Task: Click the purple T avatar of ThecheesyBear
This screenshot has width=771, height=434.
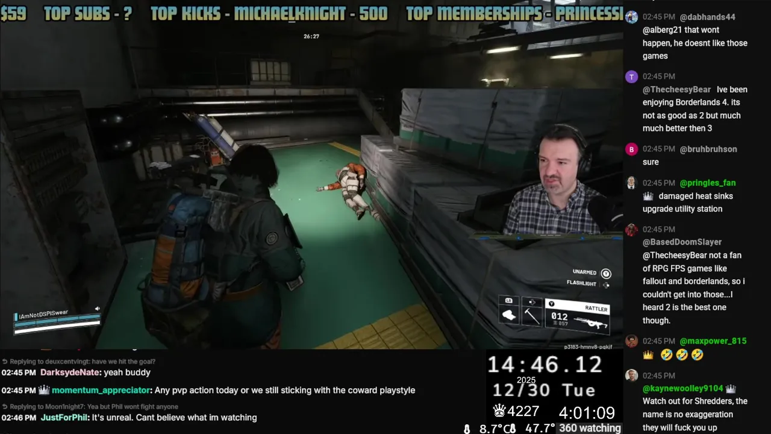Action: (x=631, y=77)
